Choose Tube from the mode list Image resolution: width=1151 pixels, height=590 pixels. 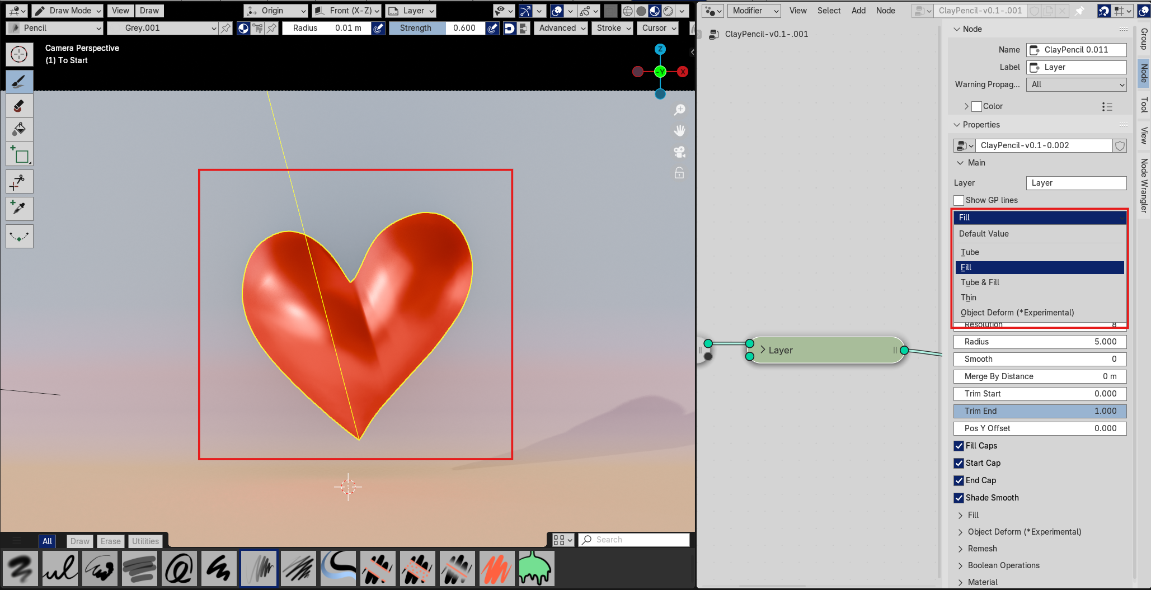(x=1040, y=252)
